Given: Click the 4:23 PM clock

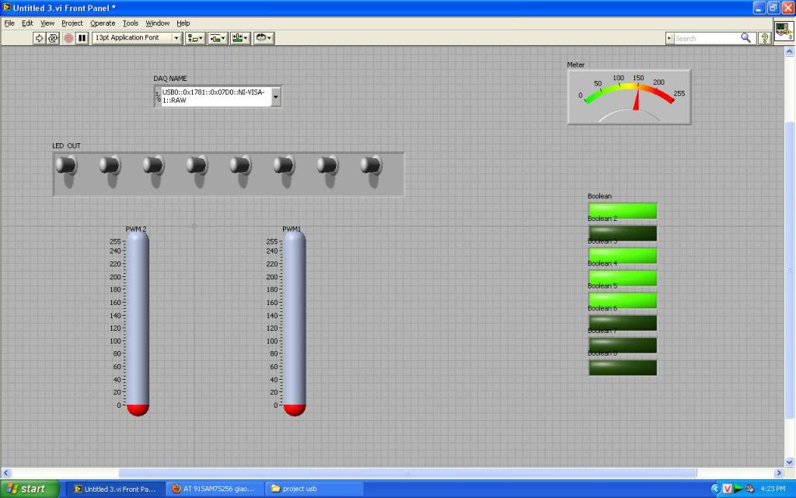Looking at the screenshot, I should 773,489.
